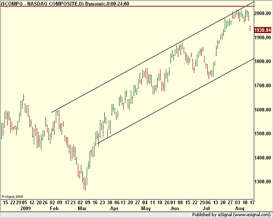Screen dimensions: 273x218
Task: Click the 08 date label in June
Action: (180, 203)
